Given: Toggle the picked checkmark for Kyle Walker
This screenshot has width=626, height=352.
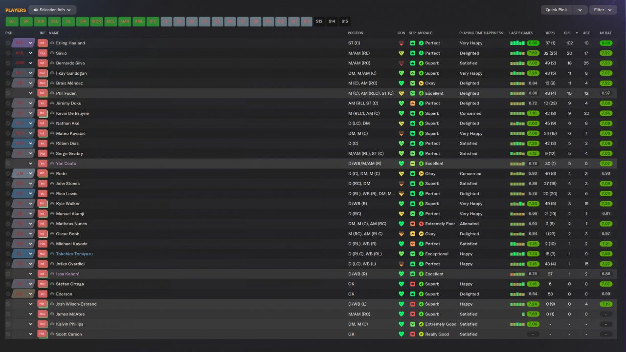Looking at the screenshot, I should (x=8, y=204).
